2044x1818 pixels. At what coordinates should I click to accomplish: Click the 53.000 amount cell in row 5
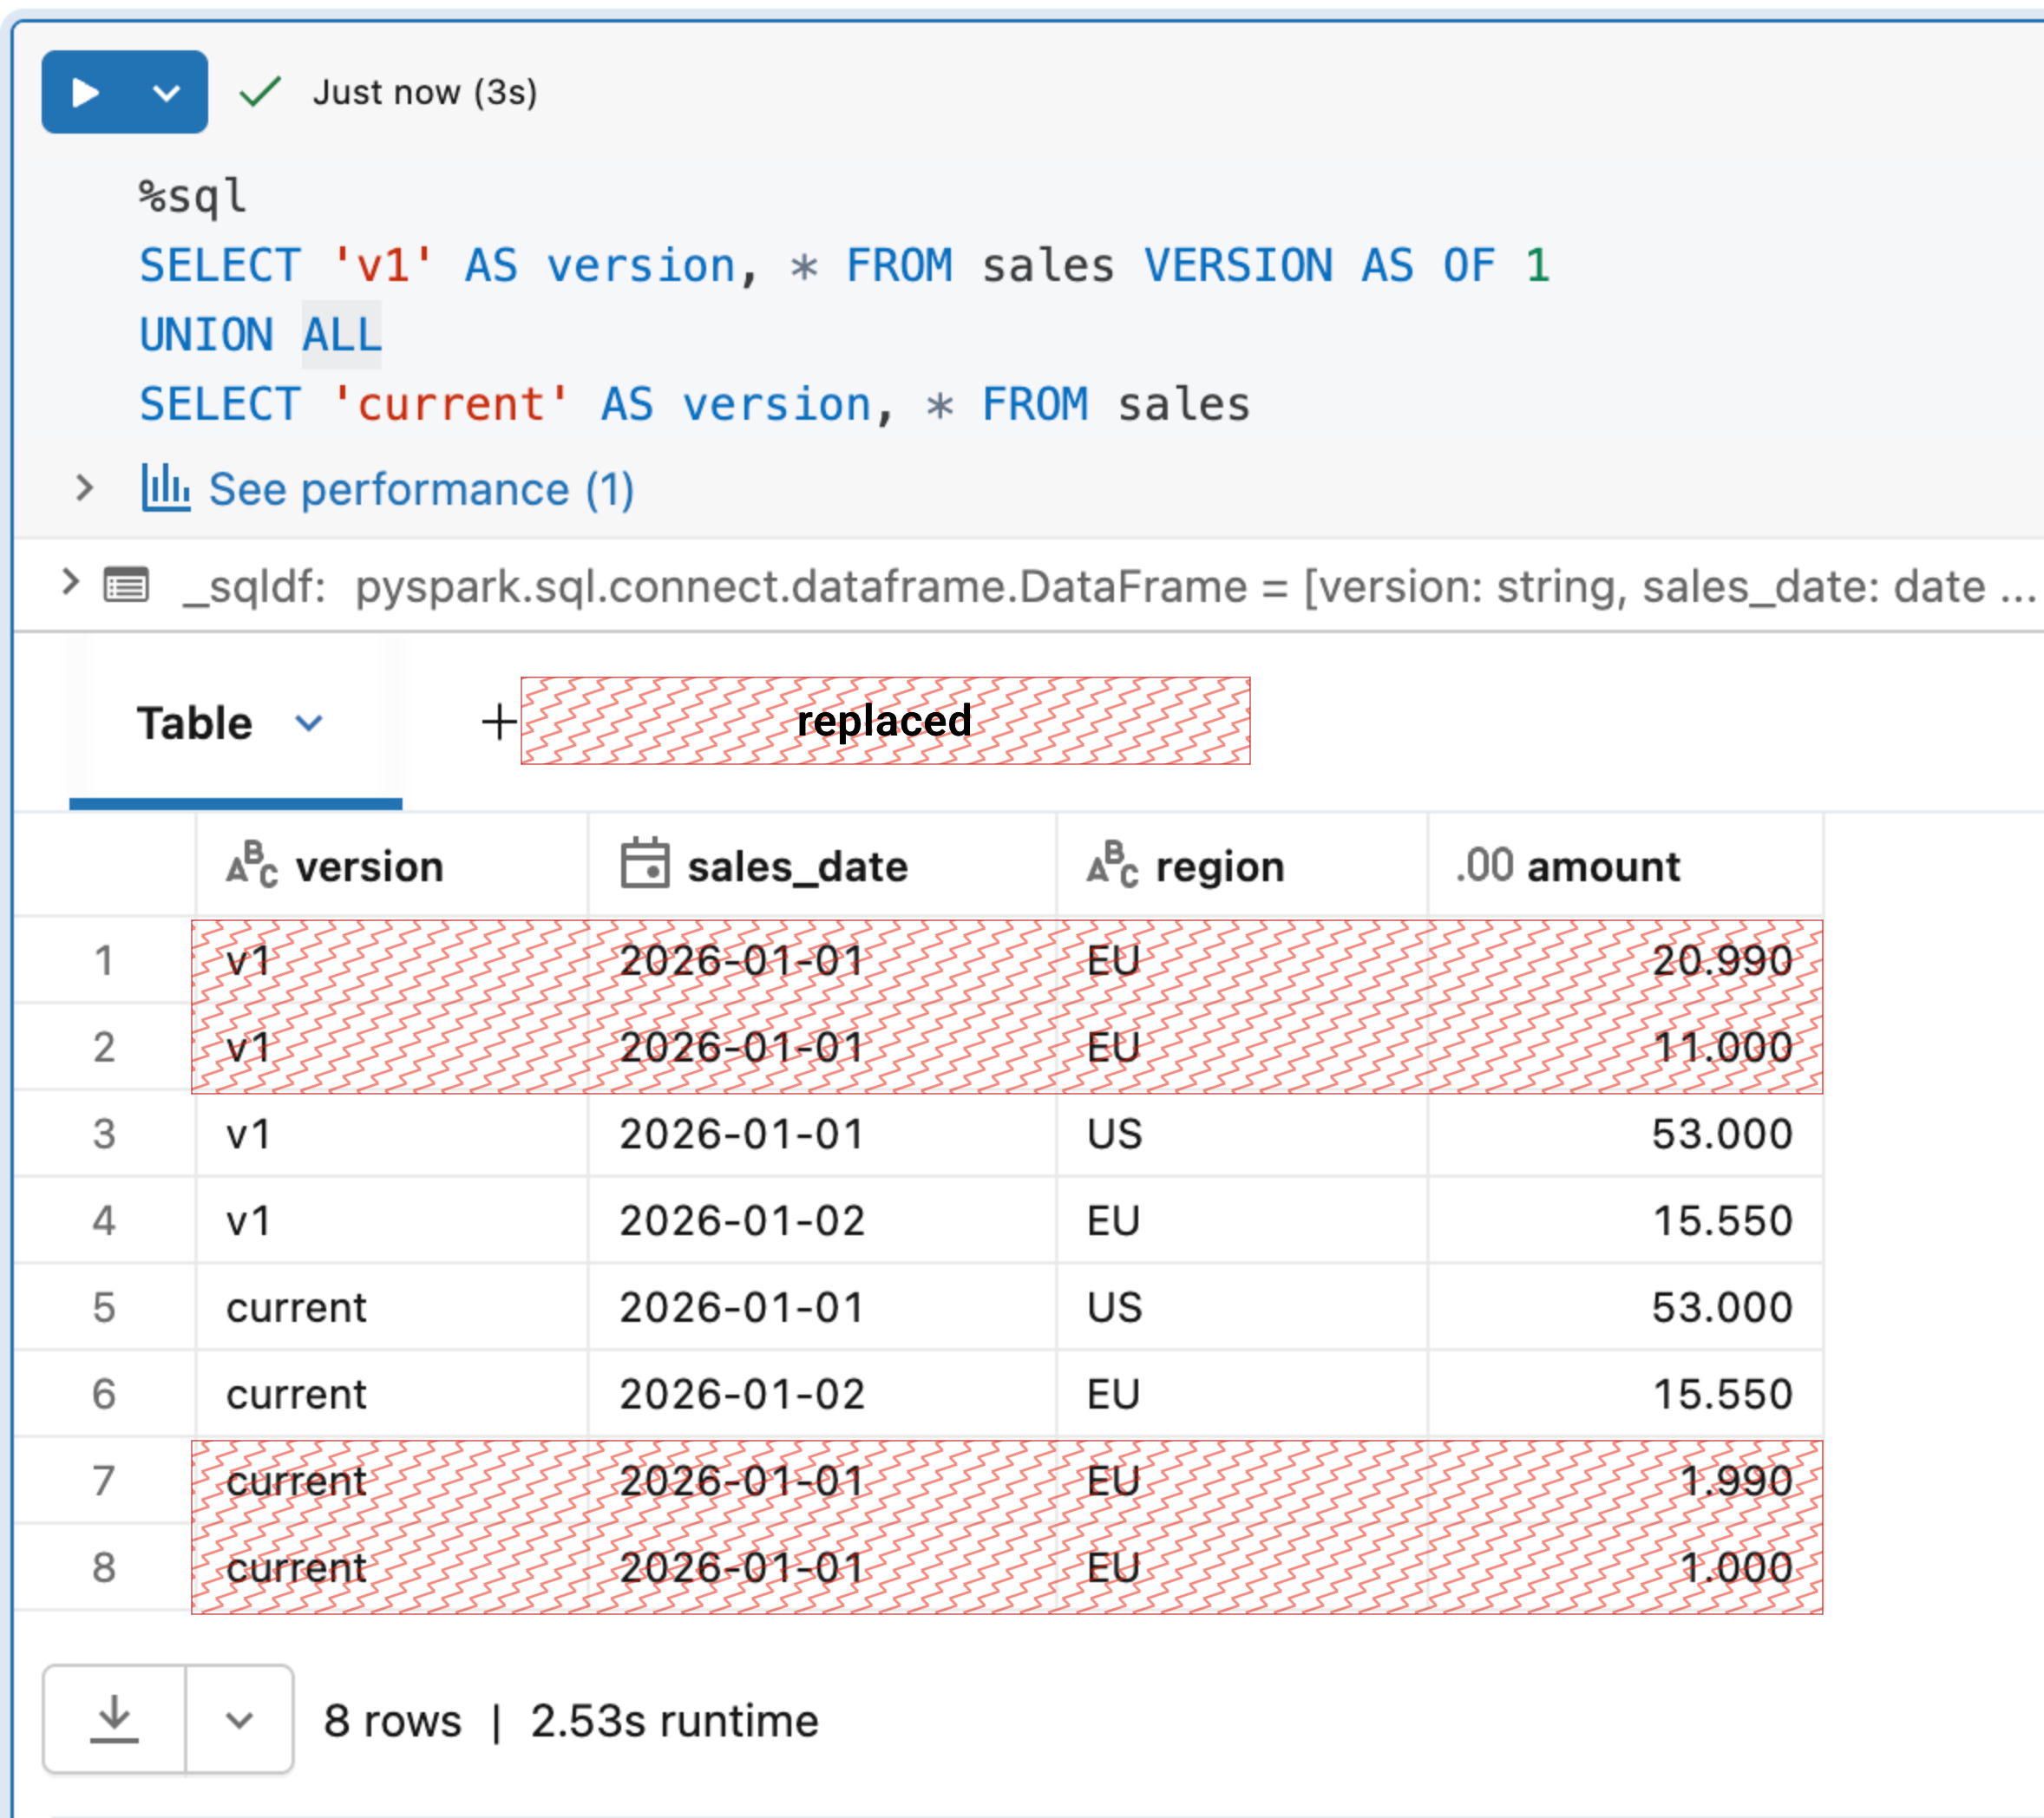[1720, 1307]
